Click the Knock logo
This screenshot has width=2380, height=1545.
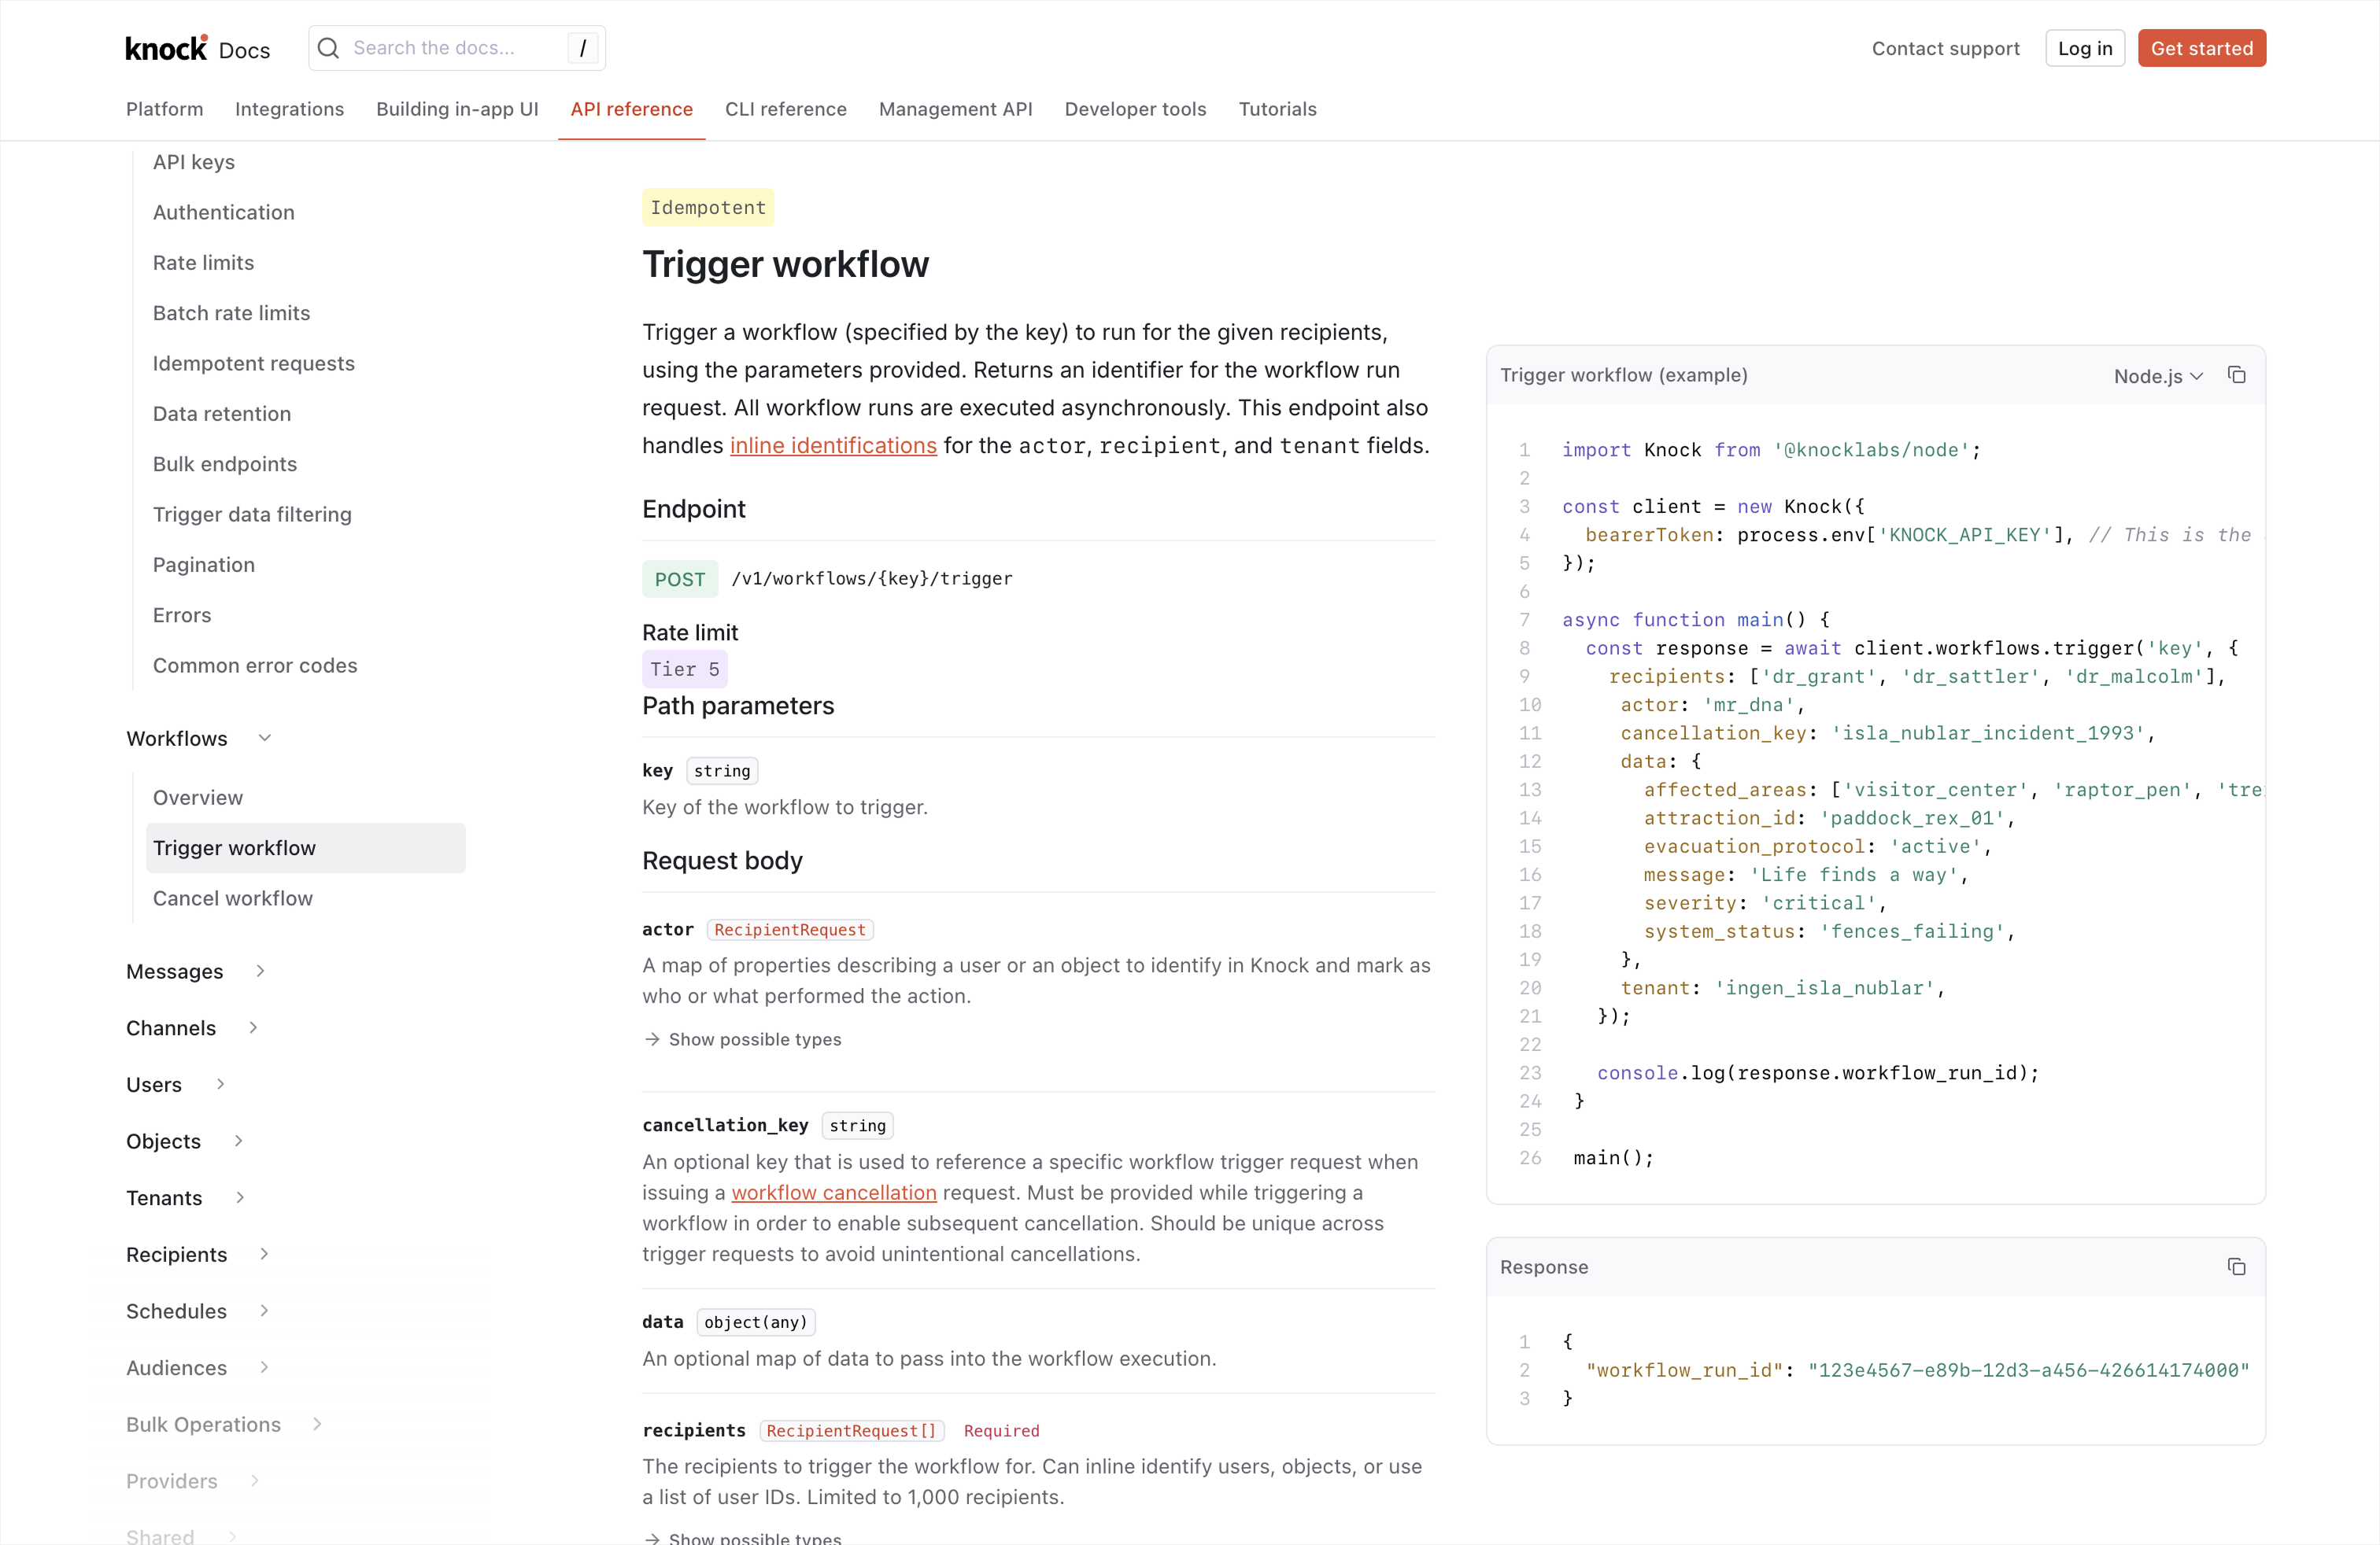166,47
